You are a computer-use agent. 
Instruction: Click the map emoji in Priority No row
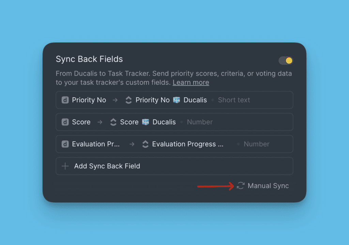tap(176, 100)
